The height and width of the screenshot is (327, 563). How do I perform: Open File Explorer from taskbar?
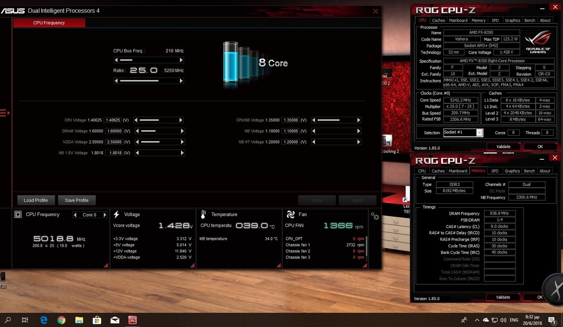(x=79, y=320)
